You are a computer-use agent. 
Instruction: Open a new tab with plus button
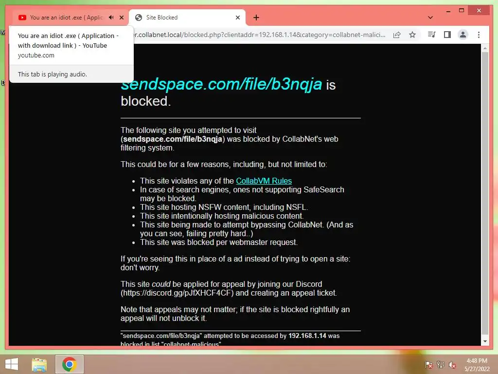click(256, 18)
